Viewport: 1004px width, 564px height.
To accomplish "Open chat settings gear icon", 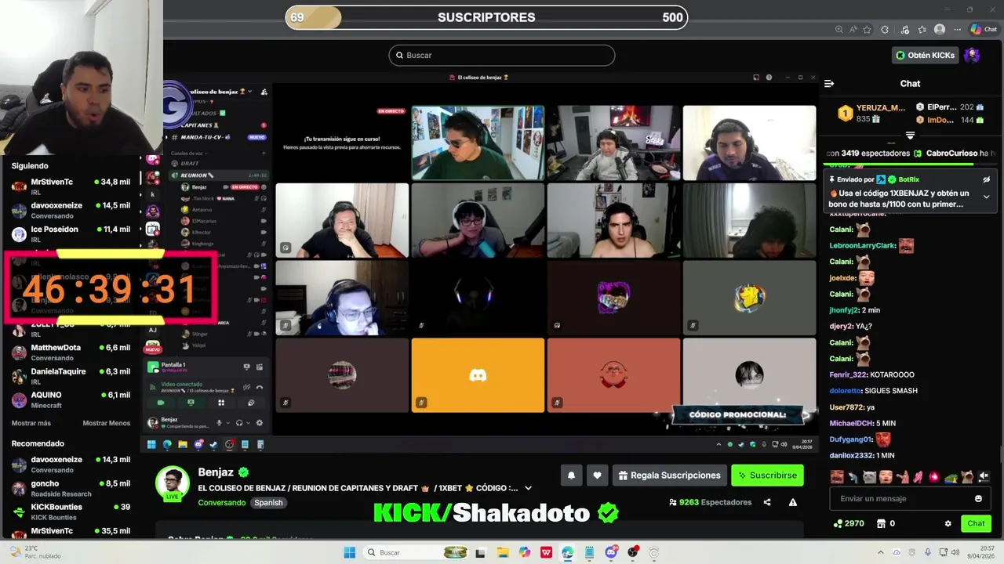I will pyautogui.click(x=948, y=523).
